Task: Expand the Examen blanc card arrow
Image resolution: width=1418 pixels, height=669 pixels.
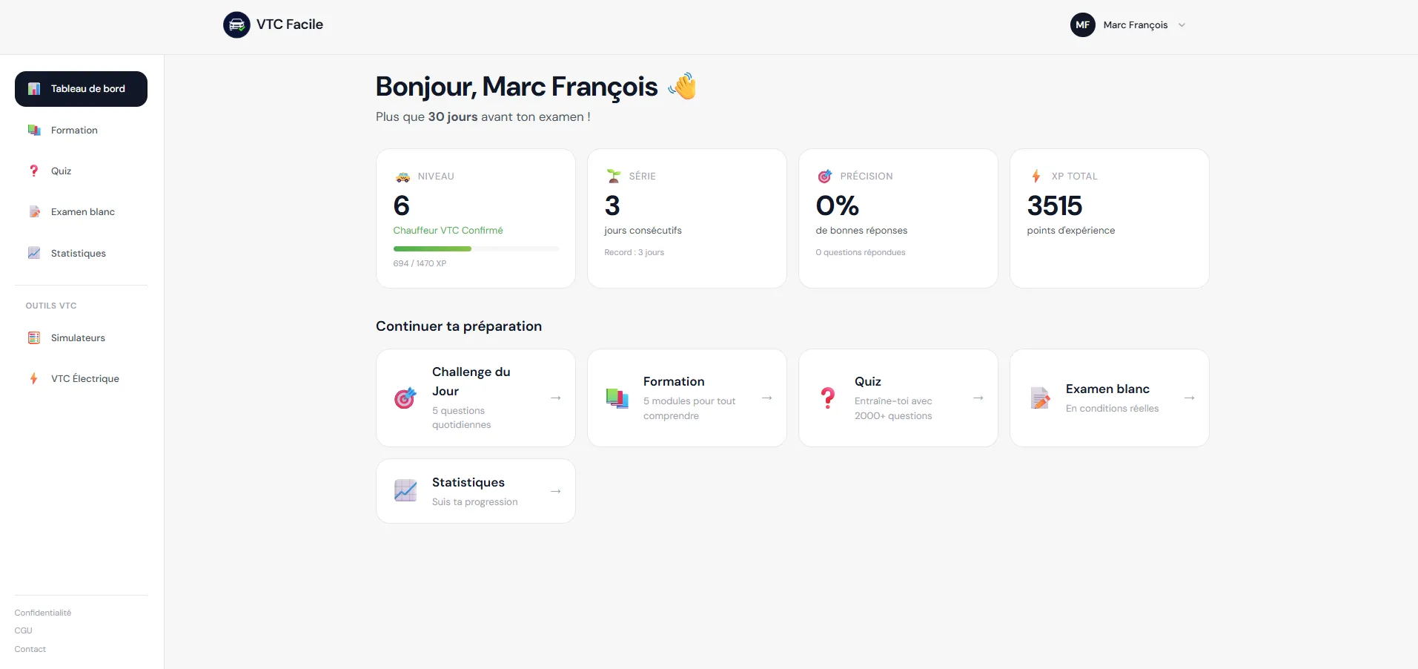Action: [x=1189, y=398]
